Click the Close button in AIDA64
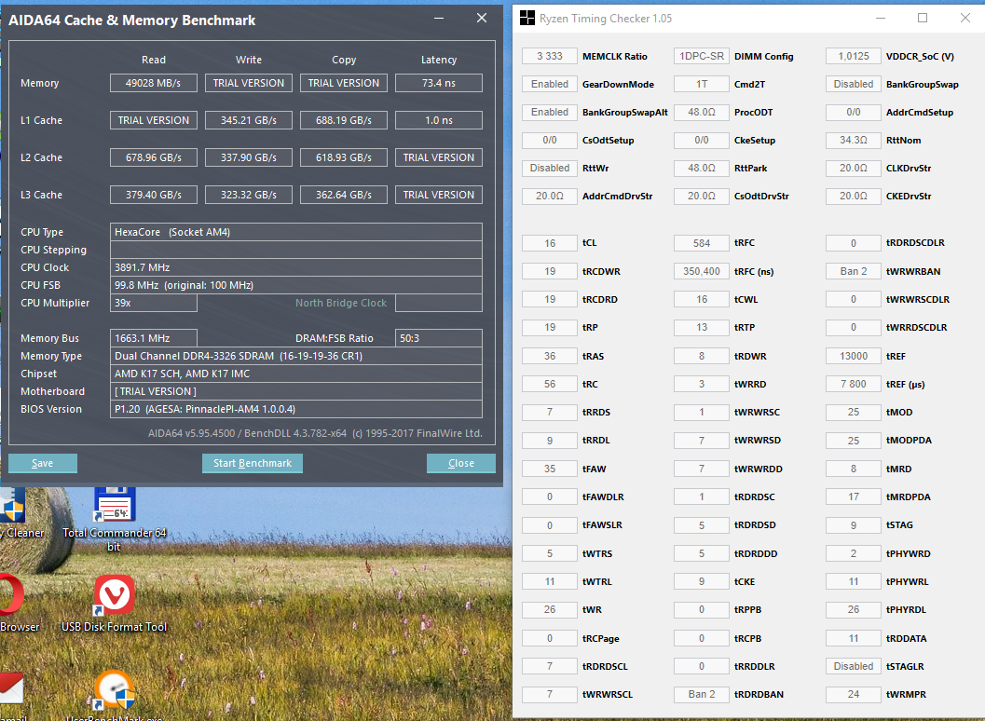The height and width of the screenshot is (721, 985). pos(461,463)
